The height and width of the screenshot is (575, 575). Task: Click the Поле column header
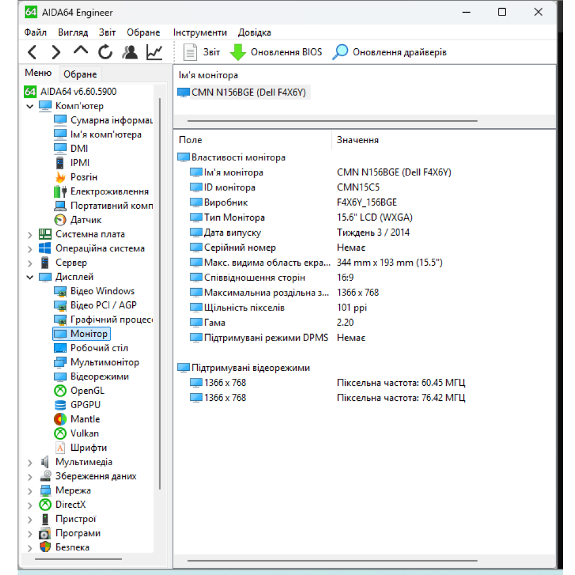tap(252, 140)
